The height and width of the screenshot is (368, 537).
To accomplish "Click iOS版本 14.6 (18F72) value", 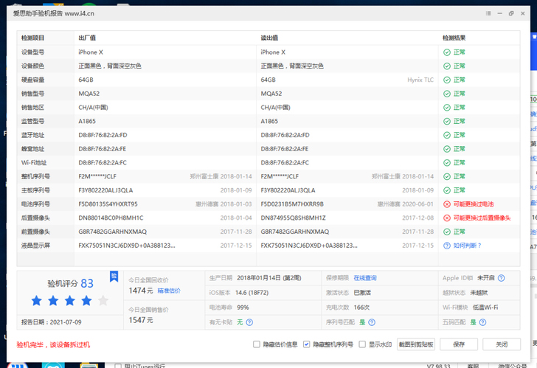I will [x=252, y=293].
